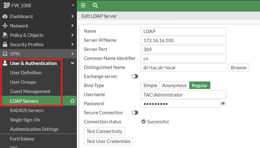Show password with the eye icon
The image size is (260, 148).
pos(223,104)
